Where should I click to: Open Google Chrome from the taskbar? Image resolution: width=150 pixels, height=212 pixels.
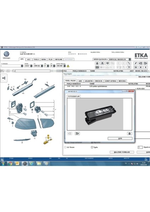click(10, 164)
